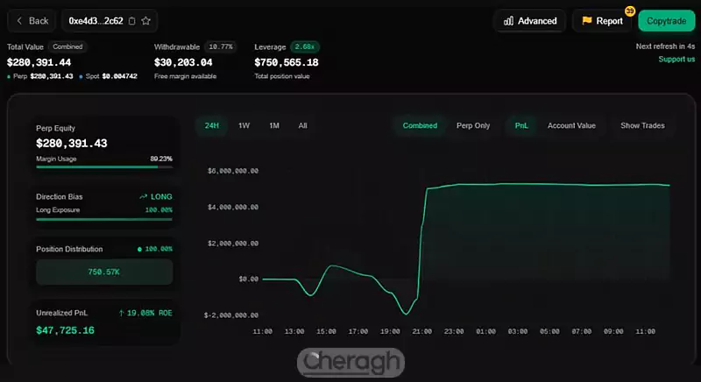
Task: Switch chart to Combined view
Action: (x=420, y=125)
